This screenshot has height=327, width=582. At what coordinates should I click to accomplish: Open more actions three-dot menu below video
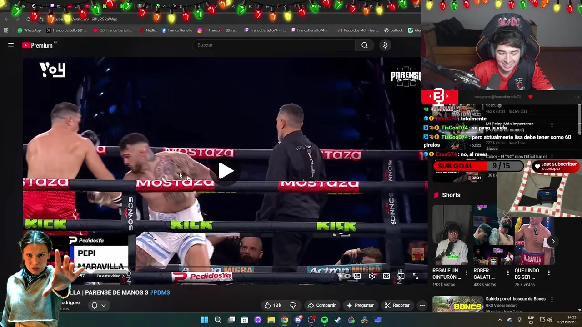[422, 305]
